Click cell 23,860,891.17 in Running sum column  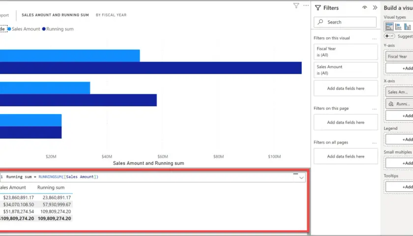tap(57, 198)
